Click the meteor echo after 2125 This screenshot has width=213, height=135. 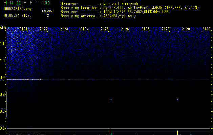(x=111, y=100)
